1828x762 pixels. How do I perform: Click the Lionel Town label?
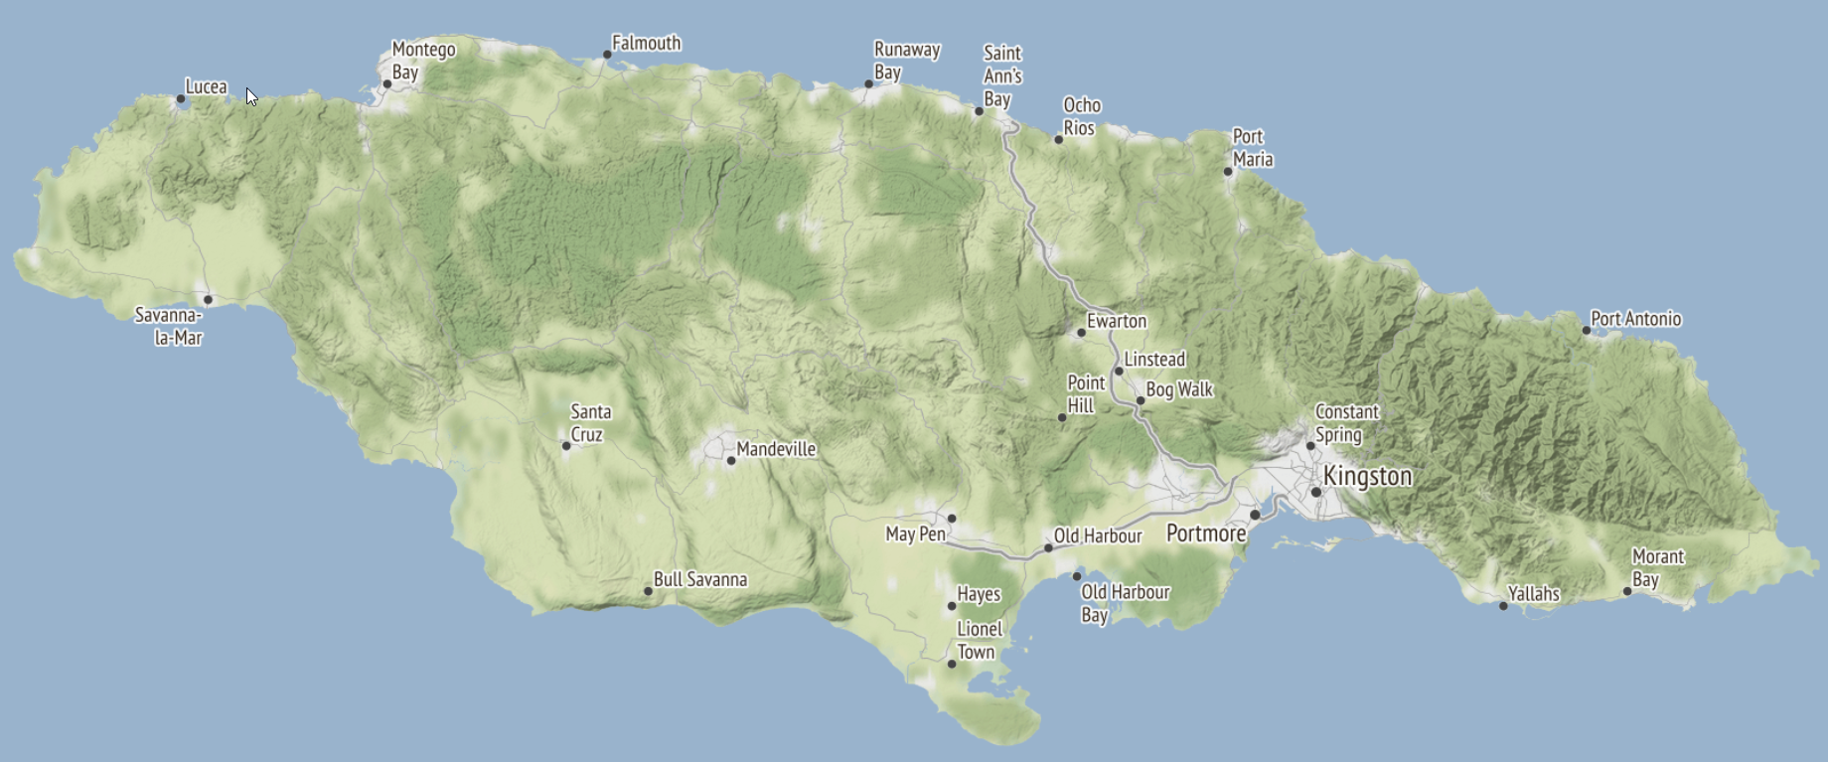(979, 641)
